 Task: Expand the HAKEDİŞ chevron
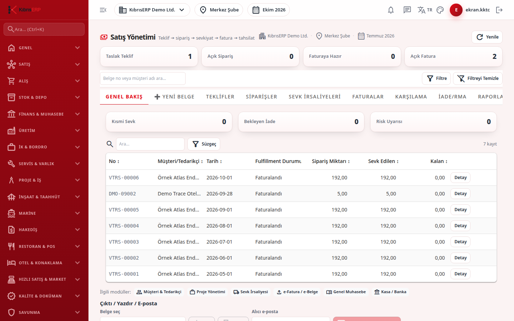[x=77, y=230]
